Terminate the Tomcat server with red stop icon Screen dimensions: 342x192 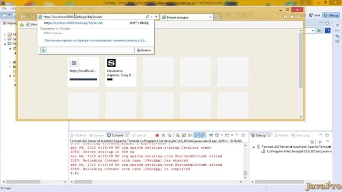click(x=157, y=135)
